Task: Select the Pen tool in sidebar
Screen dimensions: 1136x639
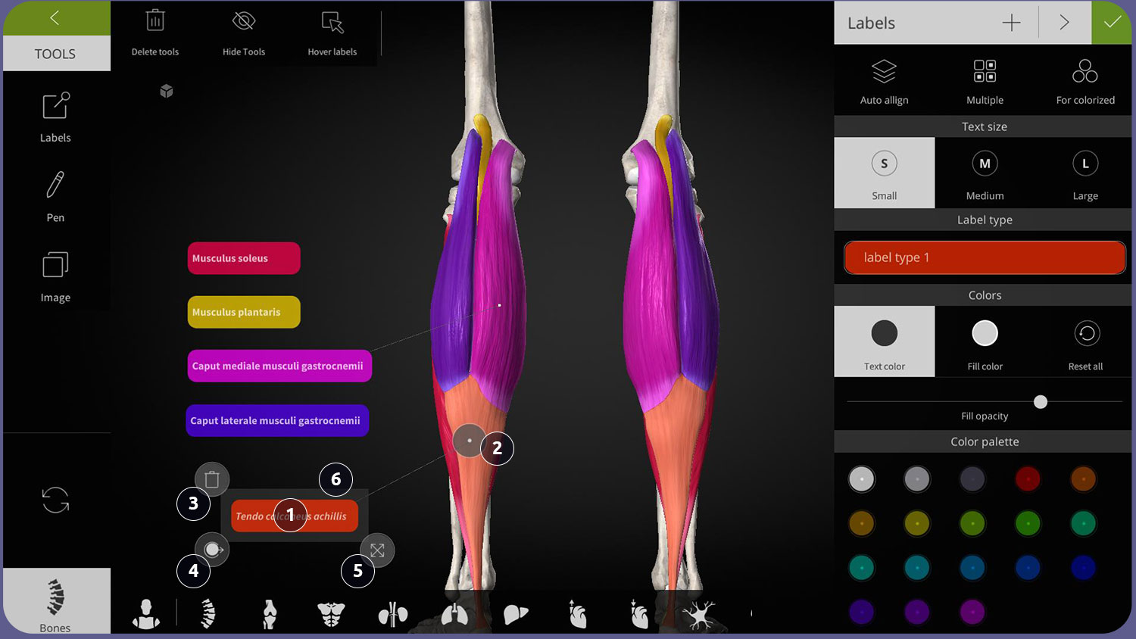Action: [x=55, y=195]
